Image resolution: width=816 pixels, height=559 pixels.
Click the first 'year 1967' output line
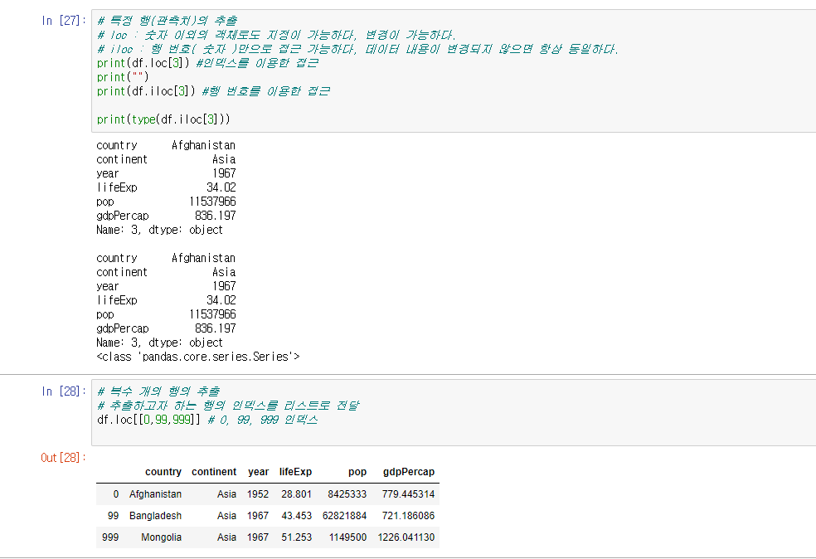166,173
